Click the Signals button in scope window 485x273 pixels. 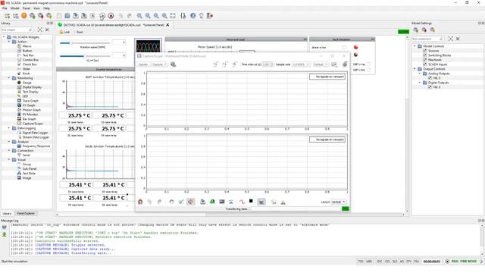[x=143, y=64]
